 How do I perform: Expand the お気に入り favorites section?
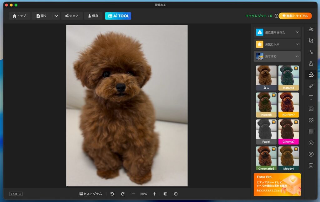(277, 44)
